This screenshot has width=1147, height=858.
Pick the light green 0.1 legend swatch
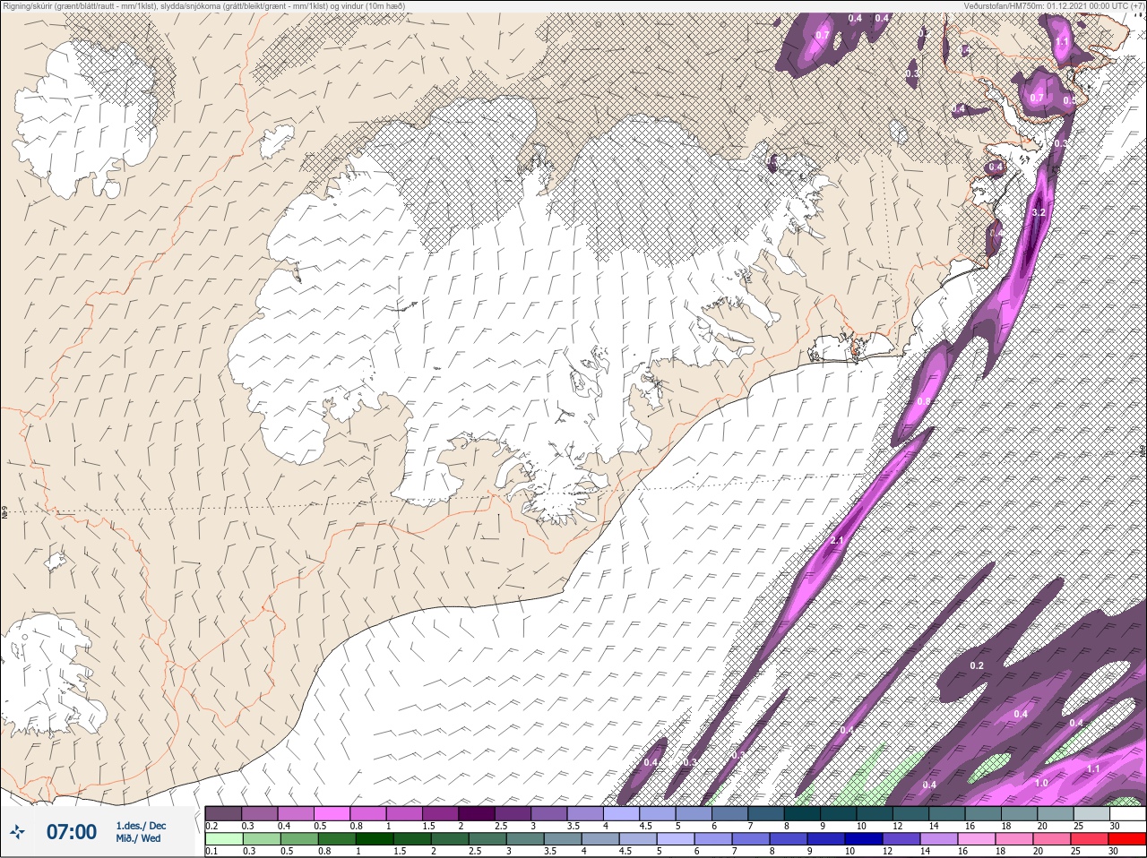(223, 839)
